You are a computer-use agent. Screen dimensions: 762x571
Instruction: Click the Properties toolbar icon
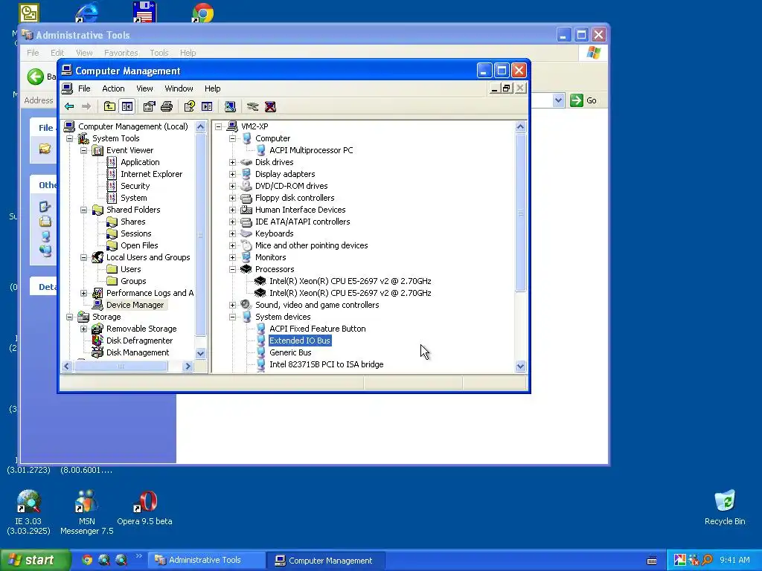tap(149, 106)
